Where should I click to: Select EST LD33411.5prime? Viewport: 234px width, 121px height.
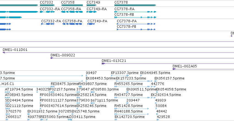81,117
